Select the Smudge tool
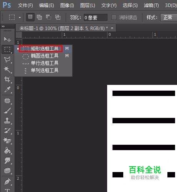Viewport: 177px width, 192px height. (x=7, y=161)
